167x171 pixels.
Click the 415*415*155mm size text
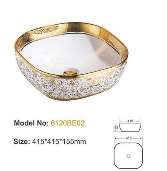pos(59,141)
